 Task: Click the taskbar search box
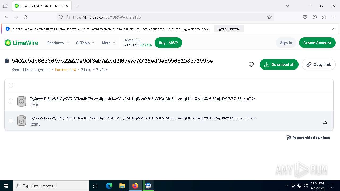coord(51,186)
